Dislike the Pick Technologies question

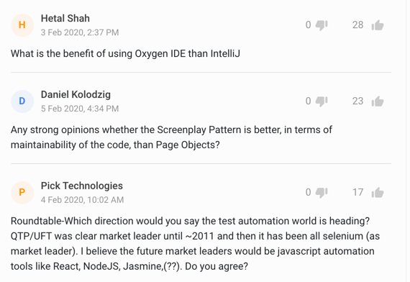click(x=322, y=193)
